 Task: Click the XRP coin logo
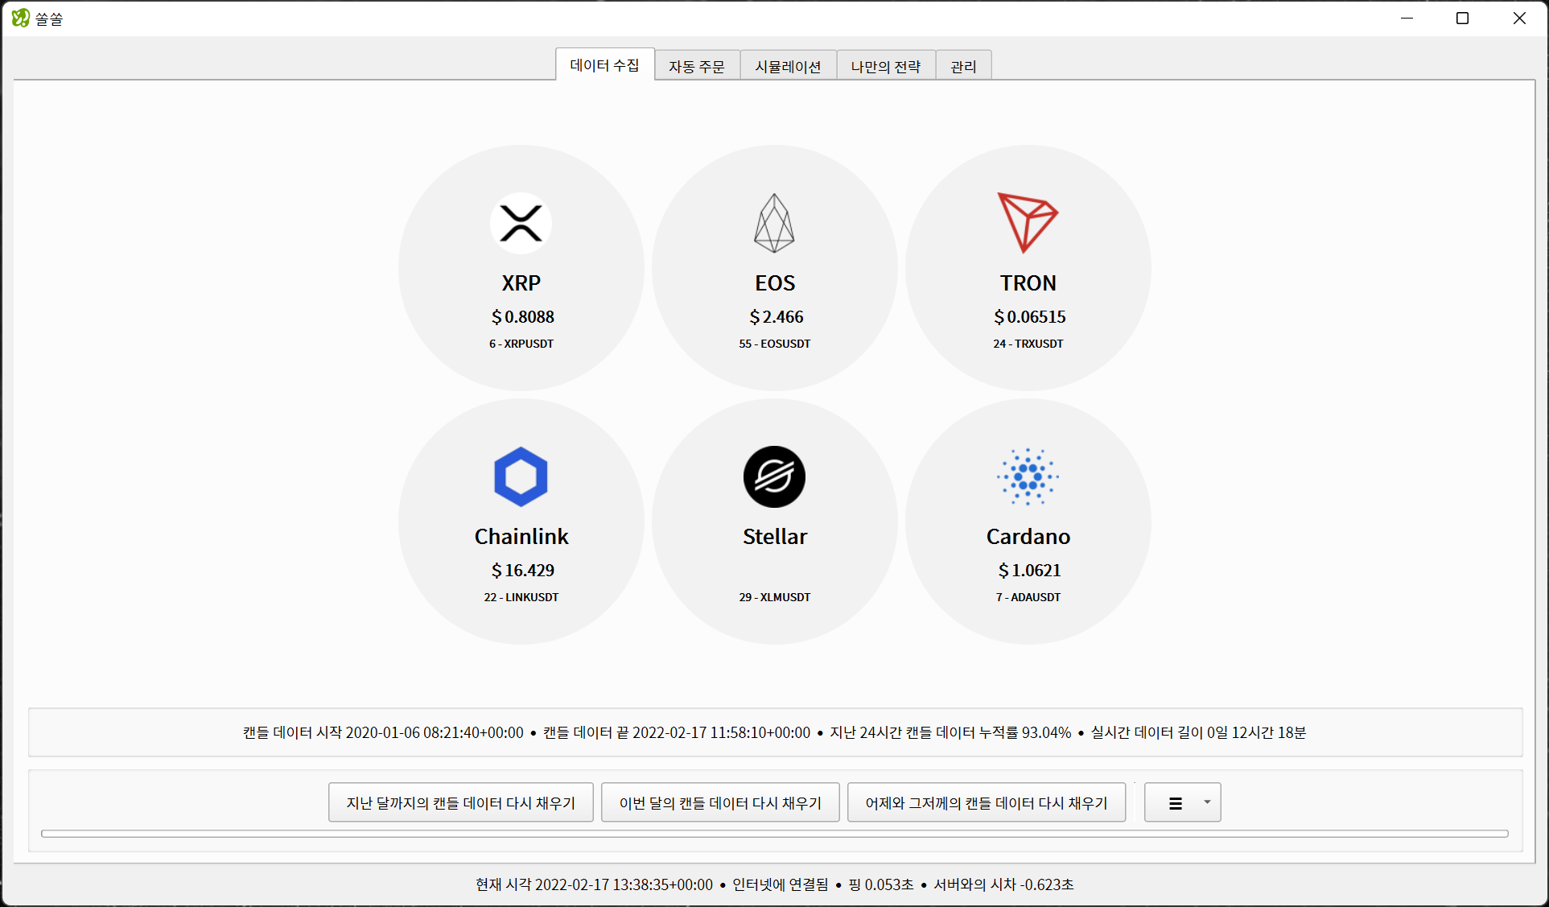coord(521,223)
